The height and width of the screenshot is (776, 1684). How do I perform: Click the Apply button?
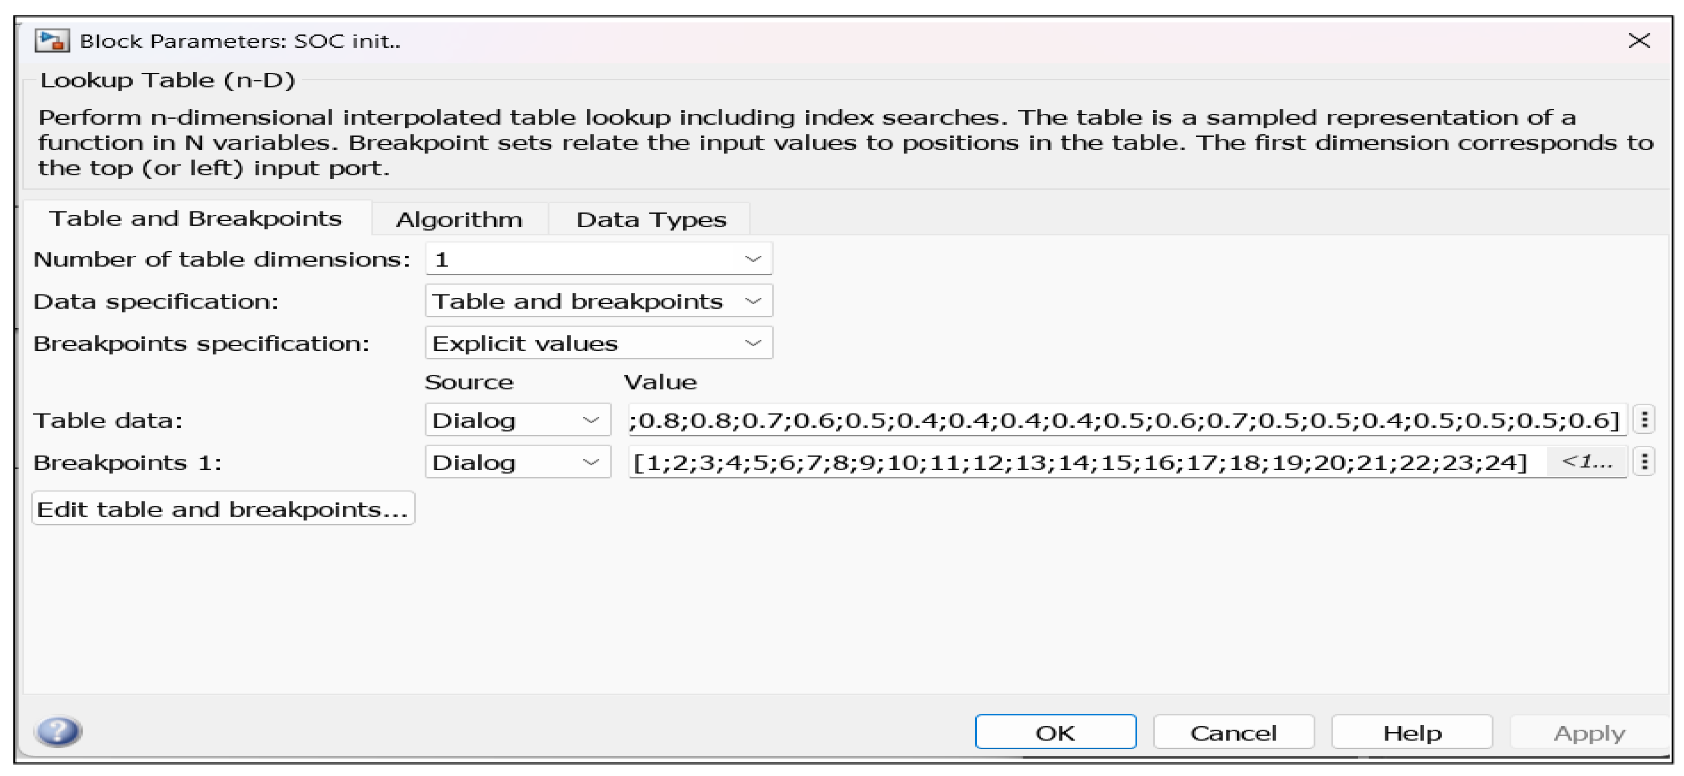click(x=1589, y=732)
